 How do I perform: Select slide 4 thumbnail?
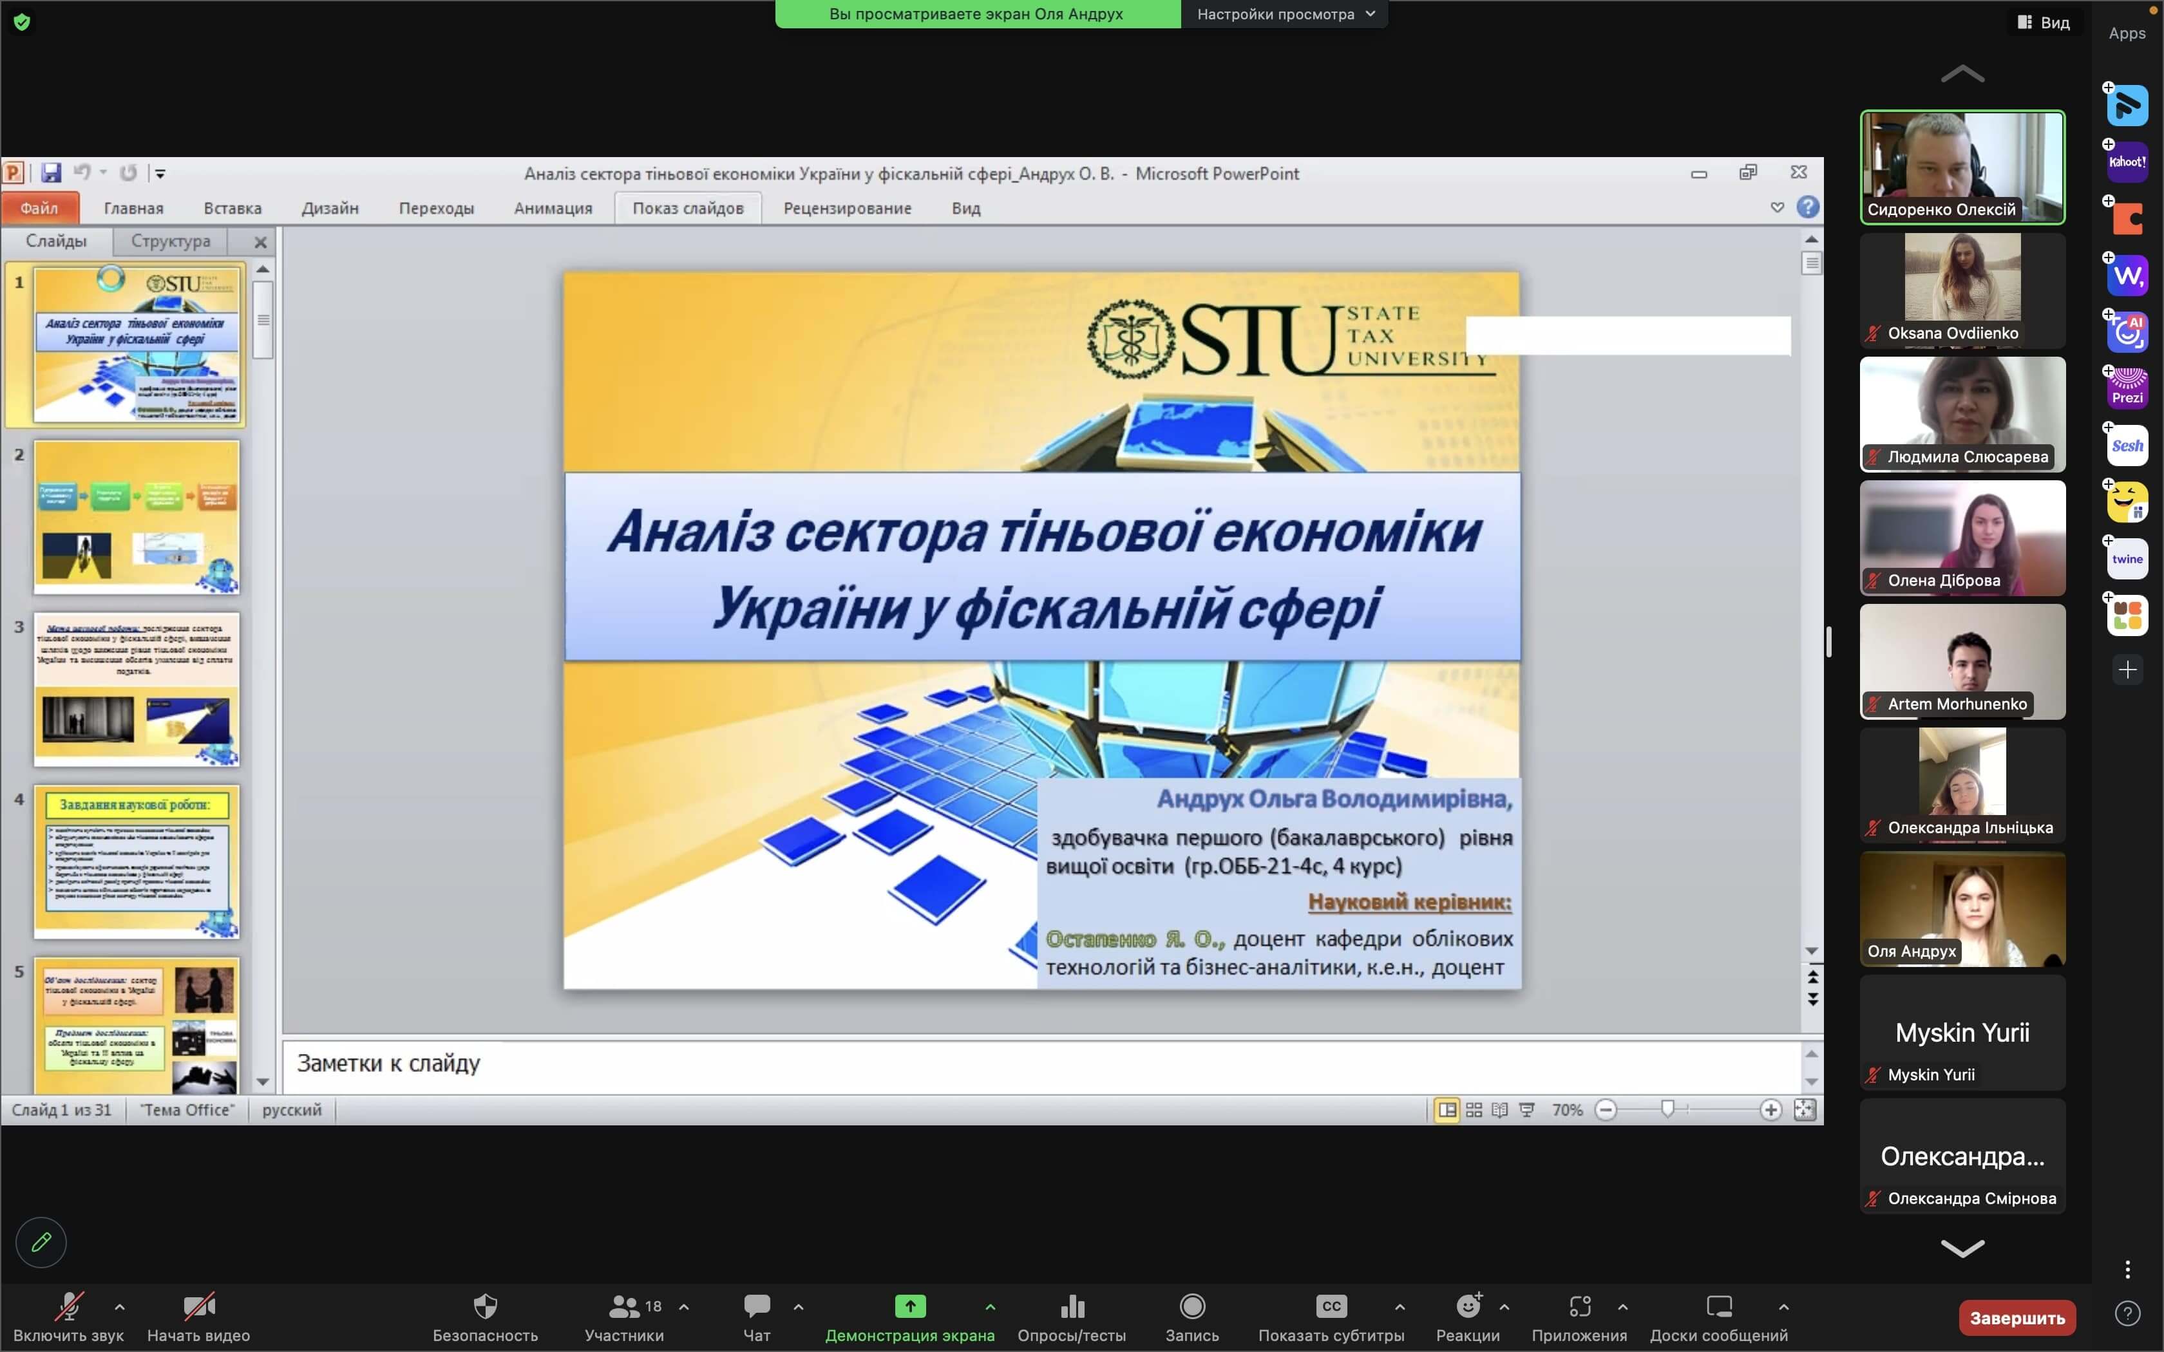137,862
